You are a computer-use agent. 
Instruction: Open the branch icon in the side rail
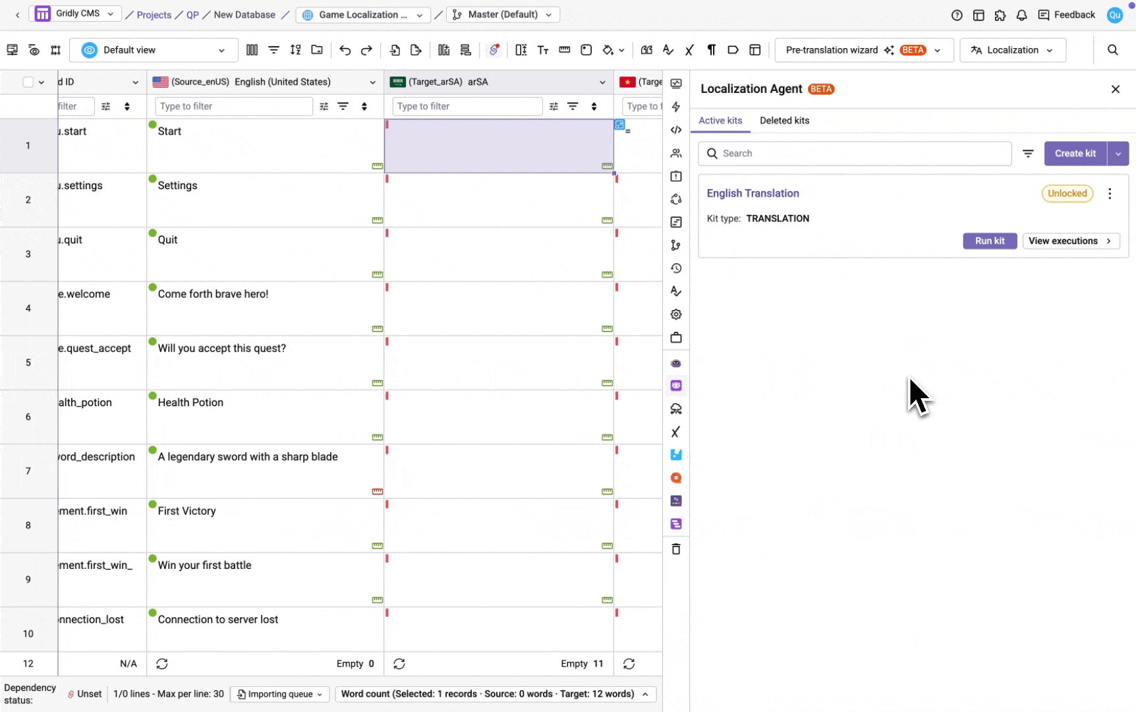[x=676, y=245]
